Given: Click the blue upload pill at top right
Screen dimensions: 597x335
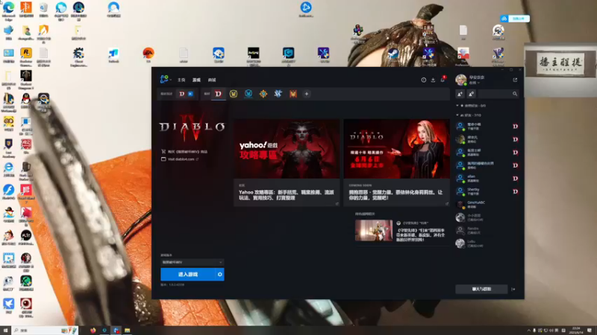Looking at the screenshot, I should (x=515, y=19).
